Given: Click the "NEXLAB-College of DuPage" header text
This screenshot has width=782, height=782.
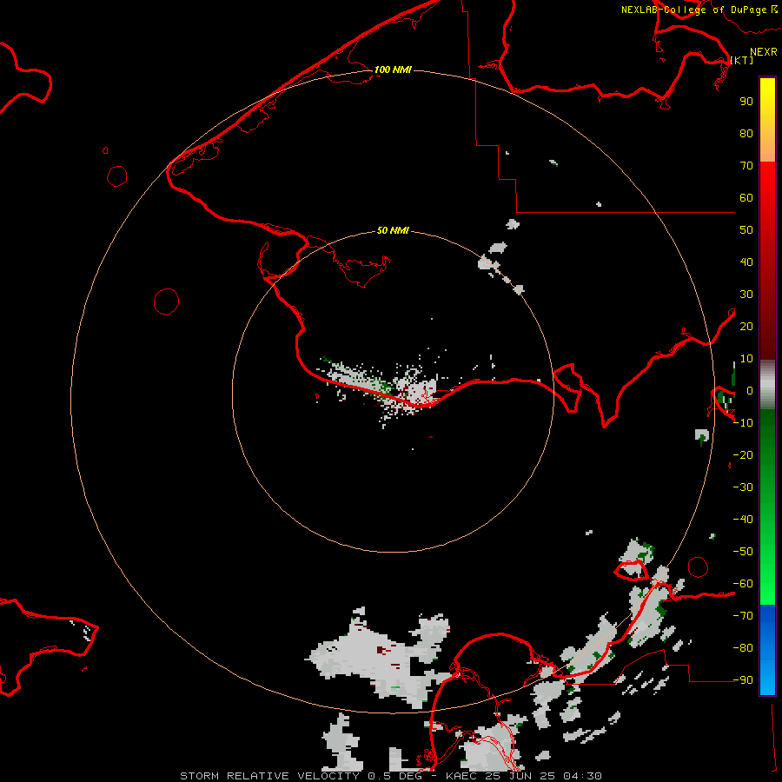Looking at the screenshot, I should (x=693, y=10).
